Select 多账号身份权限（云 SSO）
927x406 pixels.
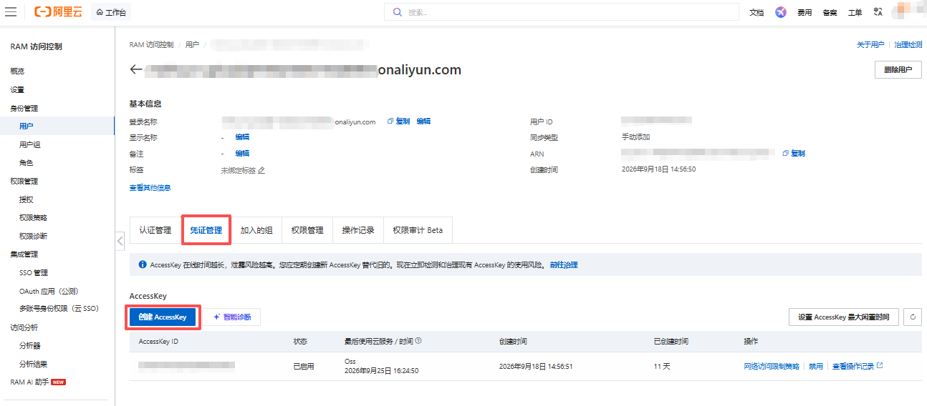point(59,309)
